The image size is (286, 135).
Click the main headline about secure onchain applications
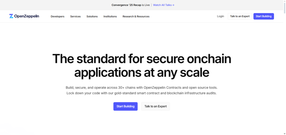[142, 65]
